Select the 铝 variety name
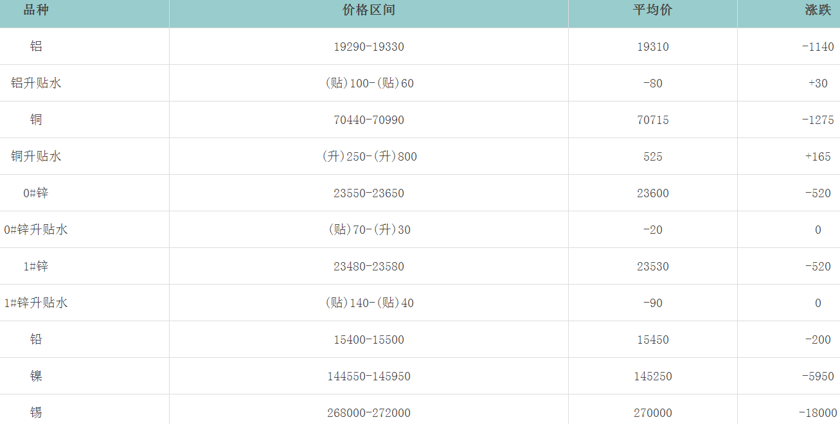 pyautogui.click(x=36, y=46)
